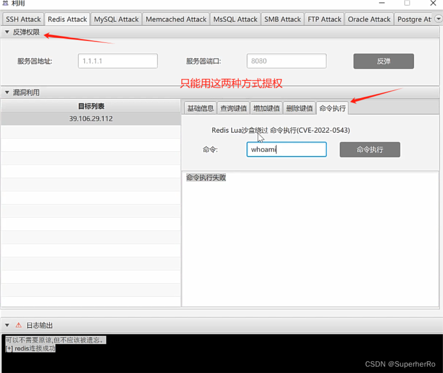Screen dimensions: 443x373
Task: Click the 目标列表 column header
Action: pyautogui.click(x=91, y=106)
